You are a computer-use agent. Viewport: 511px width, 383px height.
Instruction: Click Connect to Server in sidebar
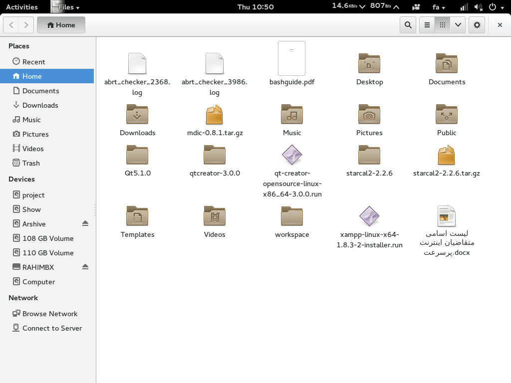[x=52, y=328]
